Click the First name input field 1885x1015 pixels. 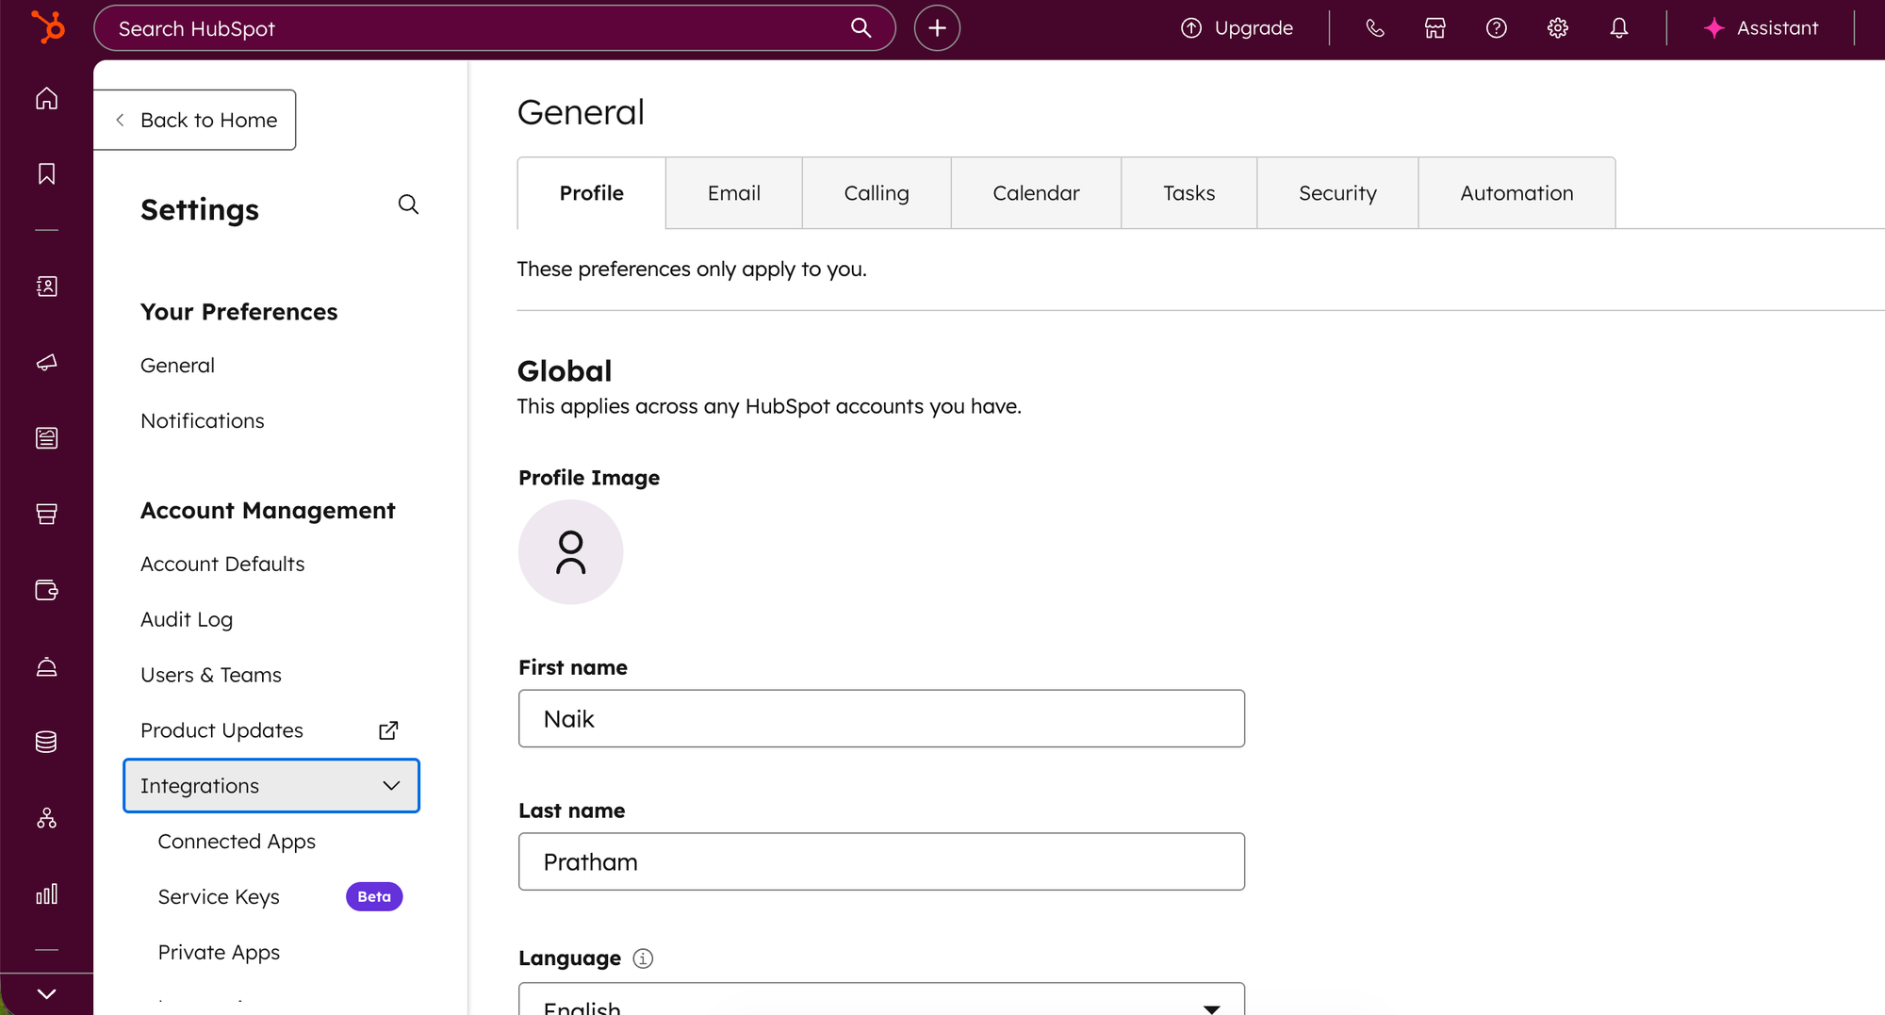(881, 719)
